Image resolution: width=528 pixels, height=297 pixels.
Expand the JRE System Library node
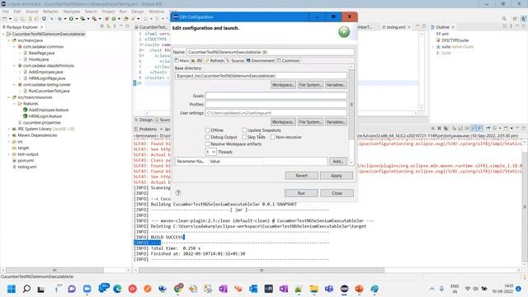pyautogui.click(x=9, y=129)
